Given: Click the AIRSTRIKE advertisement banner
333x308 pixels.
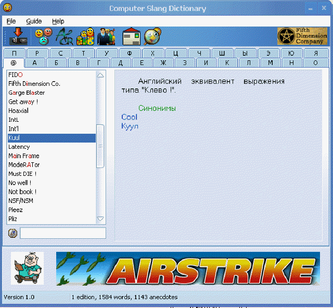Looking at the screenshot, I should [x=188, y=268].
